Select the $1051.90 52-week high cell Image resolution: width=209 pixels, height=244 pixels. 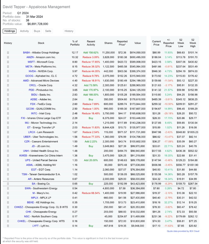[193, 165]
